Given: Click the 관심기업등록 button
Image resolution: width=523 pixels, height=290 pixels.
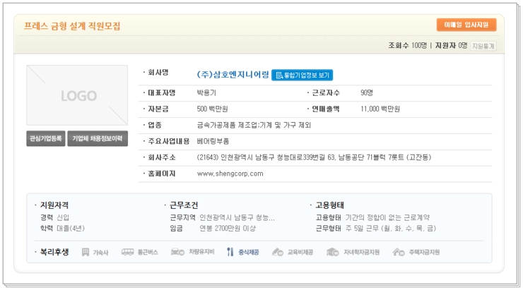Looking at the screenshot, I should pyautogui.click(x=46, y=138).
